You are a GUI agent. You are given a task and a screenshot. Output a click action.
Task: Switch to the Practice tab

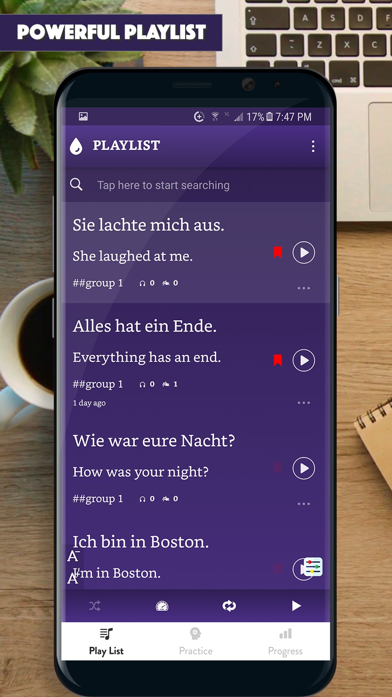pos(196,641)
